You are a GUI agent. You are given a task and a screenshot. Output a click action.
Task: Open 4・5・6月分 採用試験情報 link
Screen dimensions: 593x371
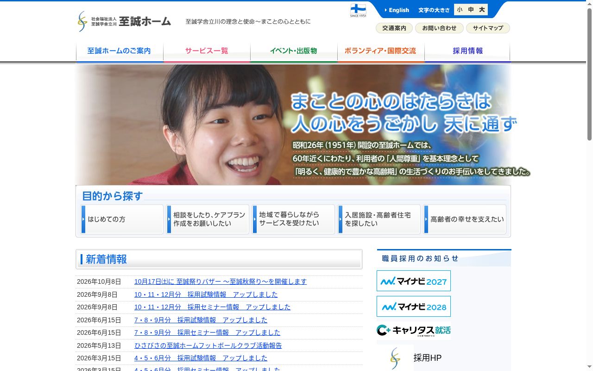click(201, 358)
